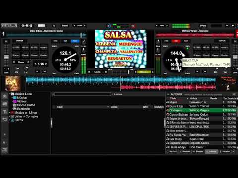
Task: Click previous arrow of left layout selector
Action: pos(74,26)
